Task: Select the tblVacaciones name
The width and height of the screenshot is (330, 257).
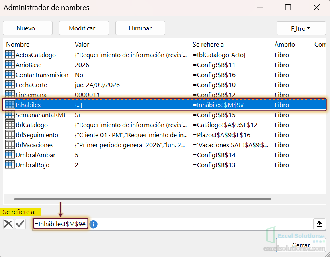Action: point(35,145)
